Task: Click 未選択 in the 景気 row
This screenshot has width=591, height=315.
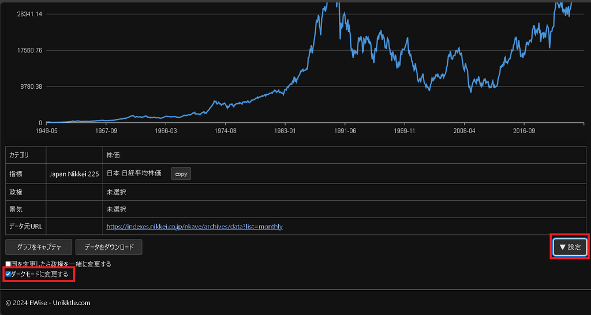Action: (116, 209)
